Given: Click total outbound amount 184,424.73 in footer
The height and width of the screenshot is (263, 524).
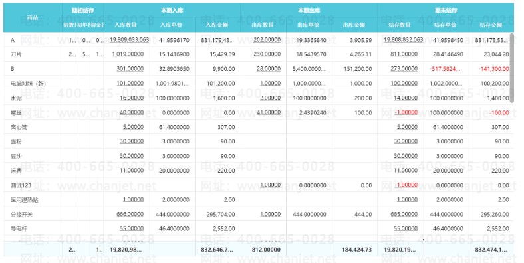Looking at the screenshot, I should pos(357,250).
